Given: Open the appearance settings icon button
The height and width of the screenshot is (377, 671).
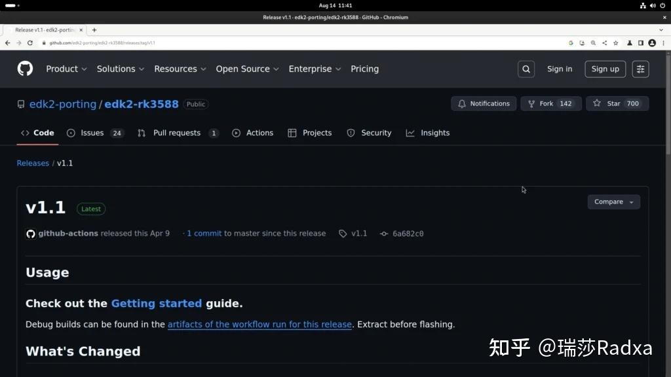Looking at the screenshot, I should (640, 69).
